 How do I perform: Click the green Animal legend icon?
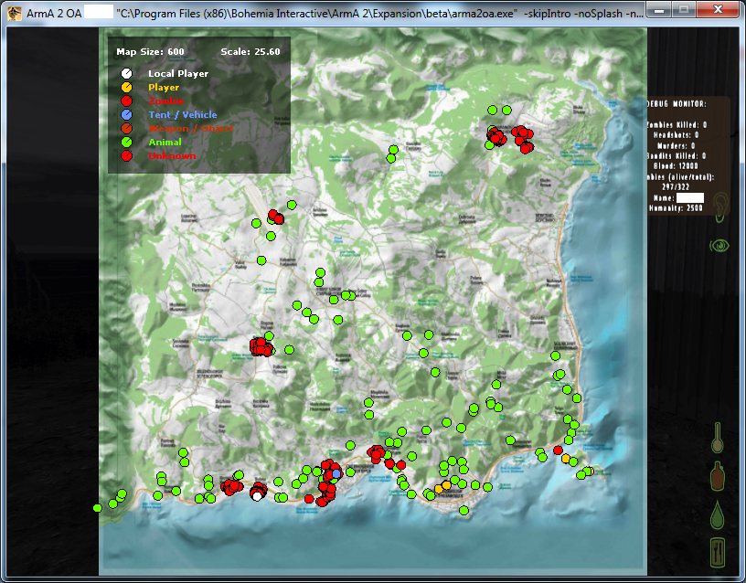click(126, 143)
